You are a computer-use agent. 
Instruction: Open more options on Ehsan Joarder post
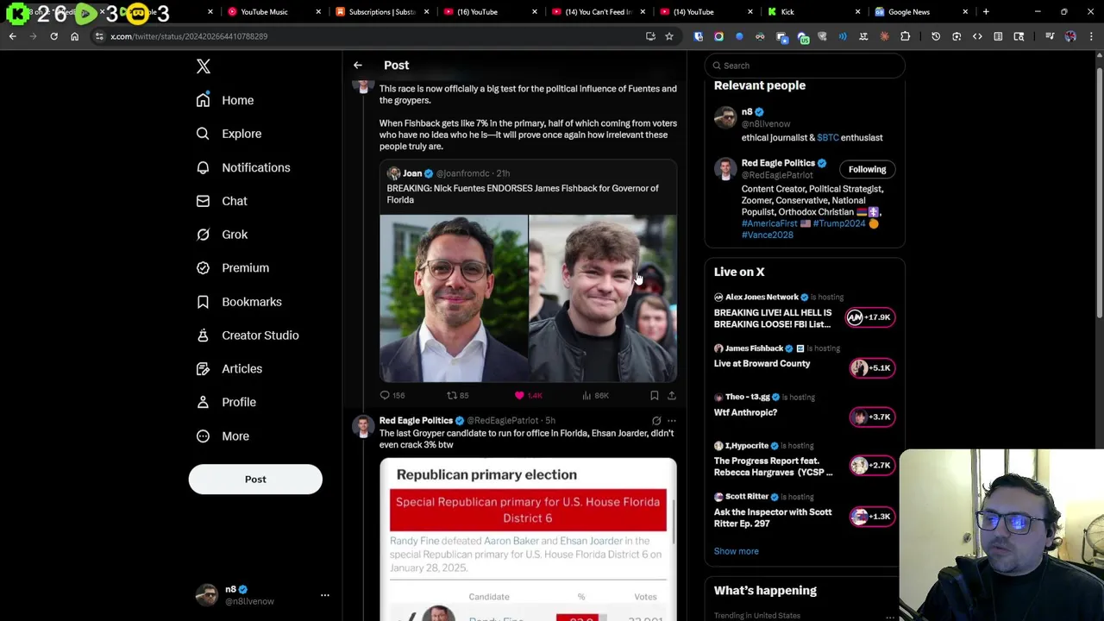[672, 421]
